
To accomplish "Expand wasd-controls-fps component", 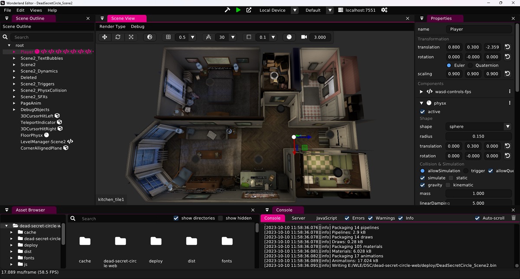I will tap(421, 92).
